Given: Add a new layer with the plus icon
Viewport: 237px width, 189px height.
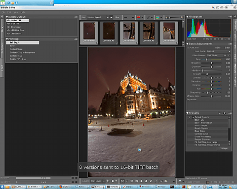Looking at the screenshot, I should coord(108,181).
